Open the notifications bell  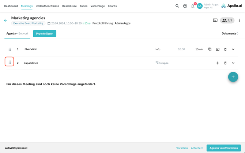coord(193,6)
